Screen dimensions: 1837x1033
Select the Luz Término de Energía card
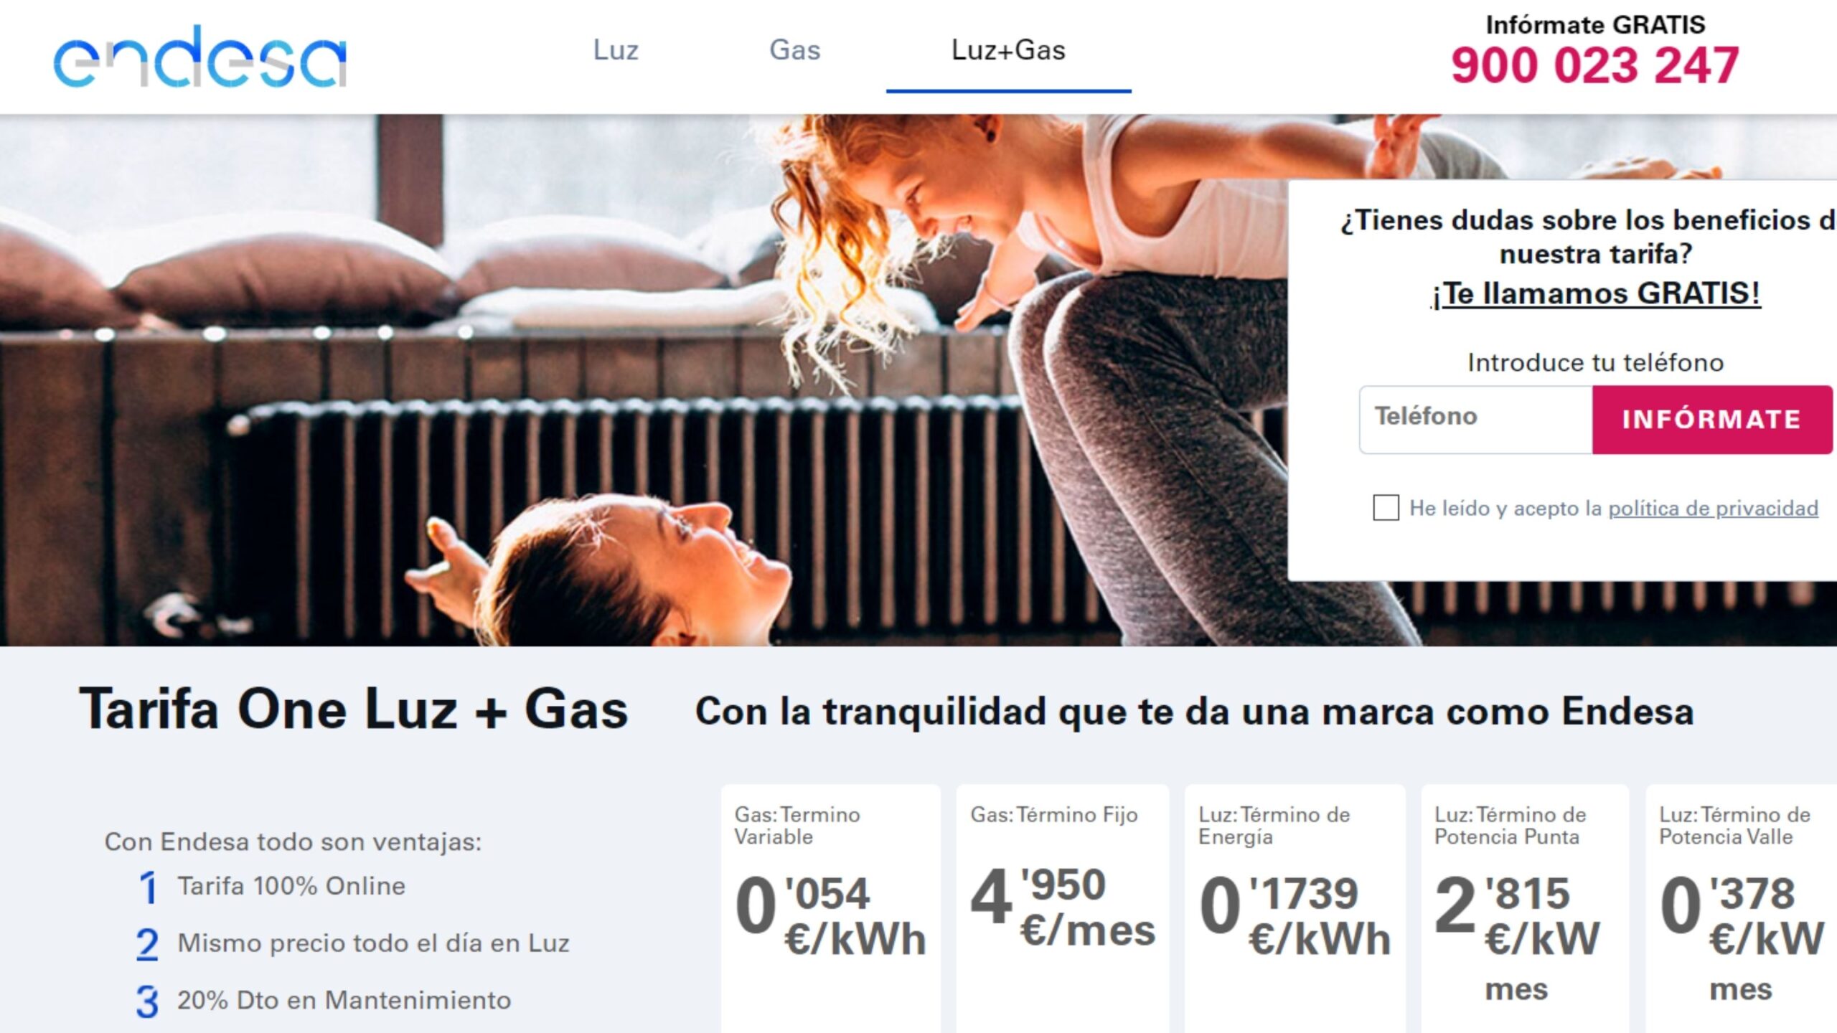[x=1295, y=908]
